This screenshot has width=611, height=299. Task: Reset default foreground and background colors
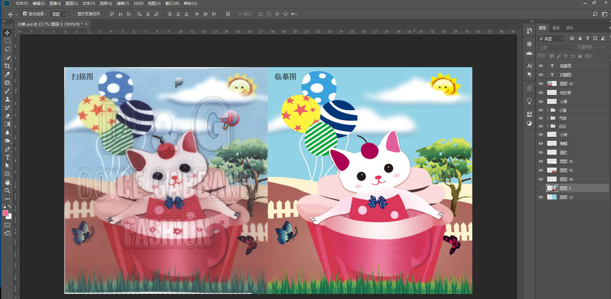4,207
